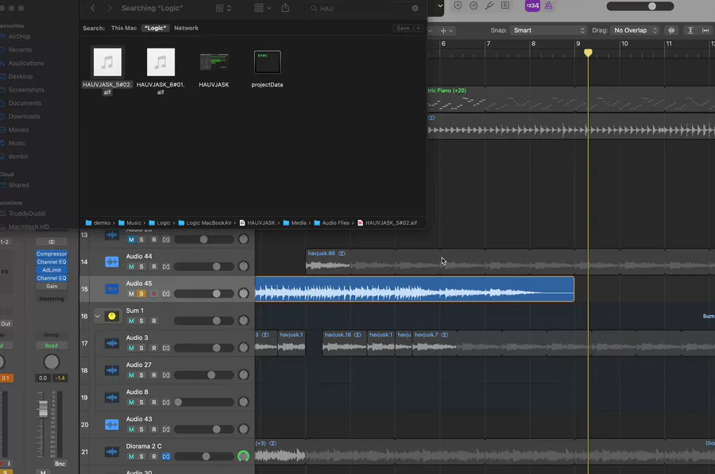Click the plus button next to Save
This screenshot has height=474, width=715.
(x=418, y=29)
